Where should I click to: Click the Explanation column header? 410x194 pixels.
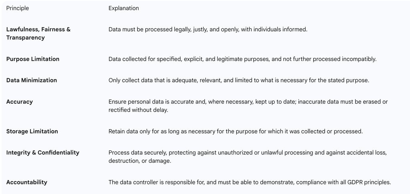pyautogui.click(x=124, y=8)
